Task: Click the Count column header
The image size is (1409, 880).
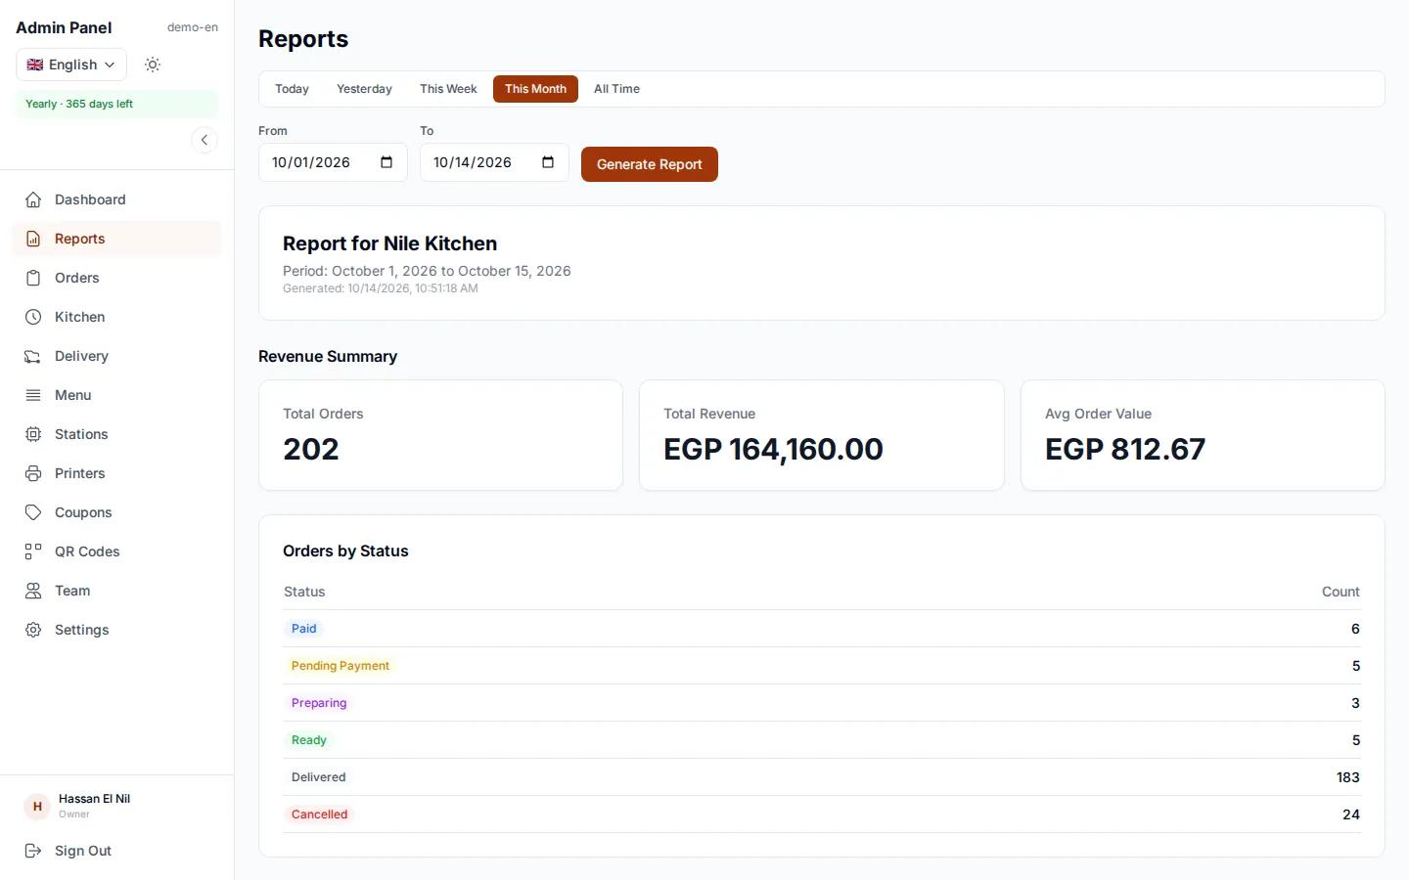Action: click(1341, 592)
